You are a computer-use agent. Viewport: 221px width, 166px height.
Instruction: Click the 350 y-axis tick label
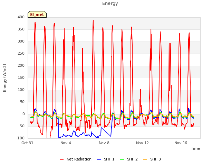[x=21, y=29]
